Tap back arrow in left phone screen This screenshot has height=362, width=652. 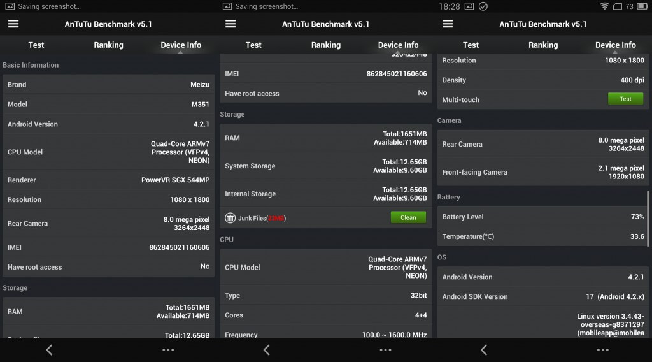click(x=49, y=350)
